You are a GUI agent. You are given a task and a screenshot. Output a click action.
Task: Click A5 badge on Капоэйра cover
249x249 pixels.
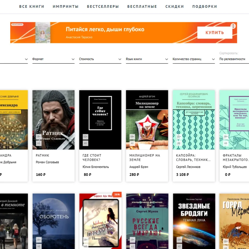(x=179, y=143)
